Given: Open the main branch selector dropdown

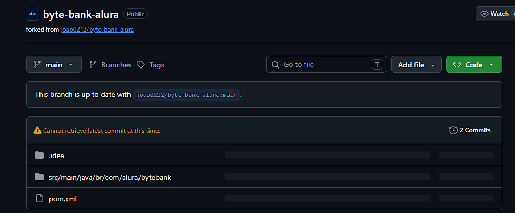Looking at the screenshot, I should pos(54,64).
